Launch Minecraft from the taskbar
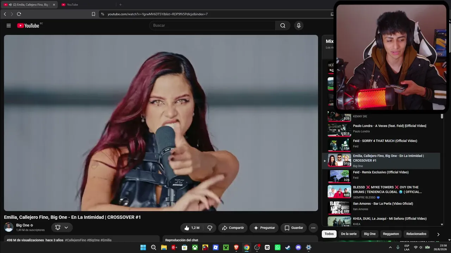Image resolution: width=451 pixels, height=253 pixels. pos(226,247)
